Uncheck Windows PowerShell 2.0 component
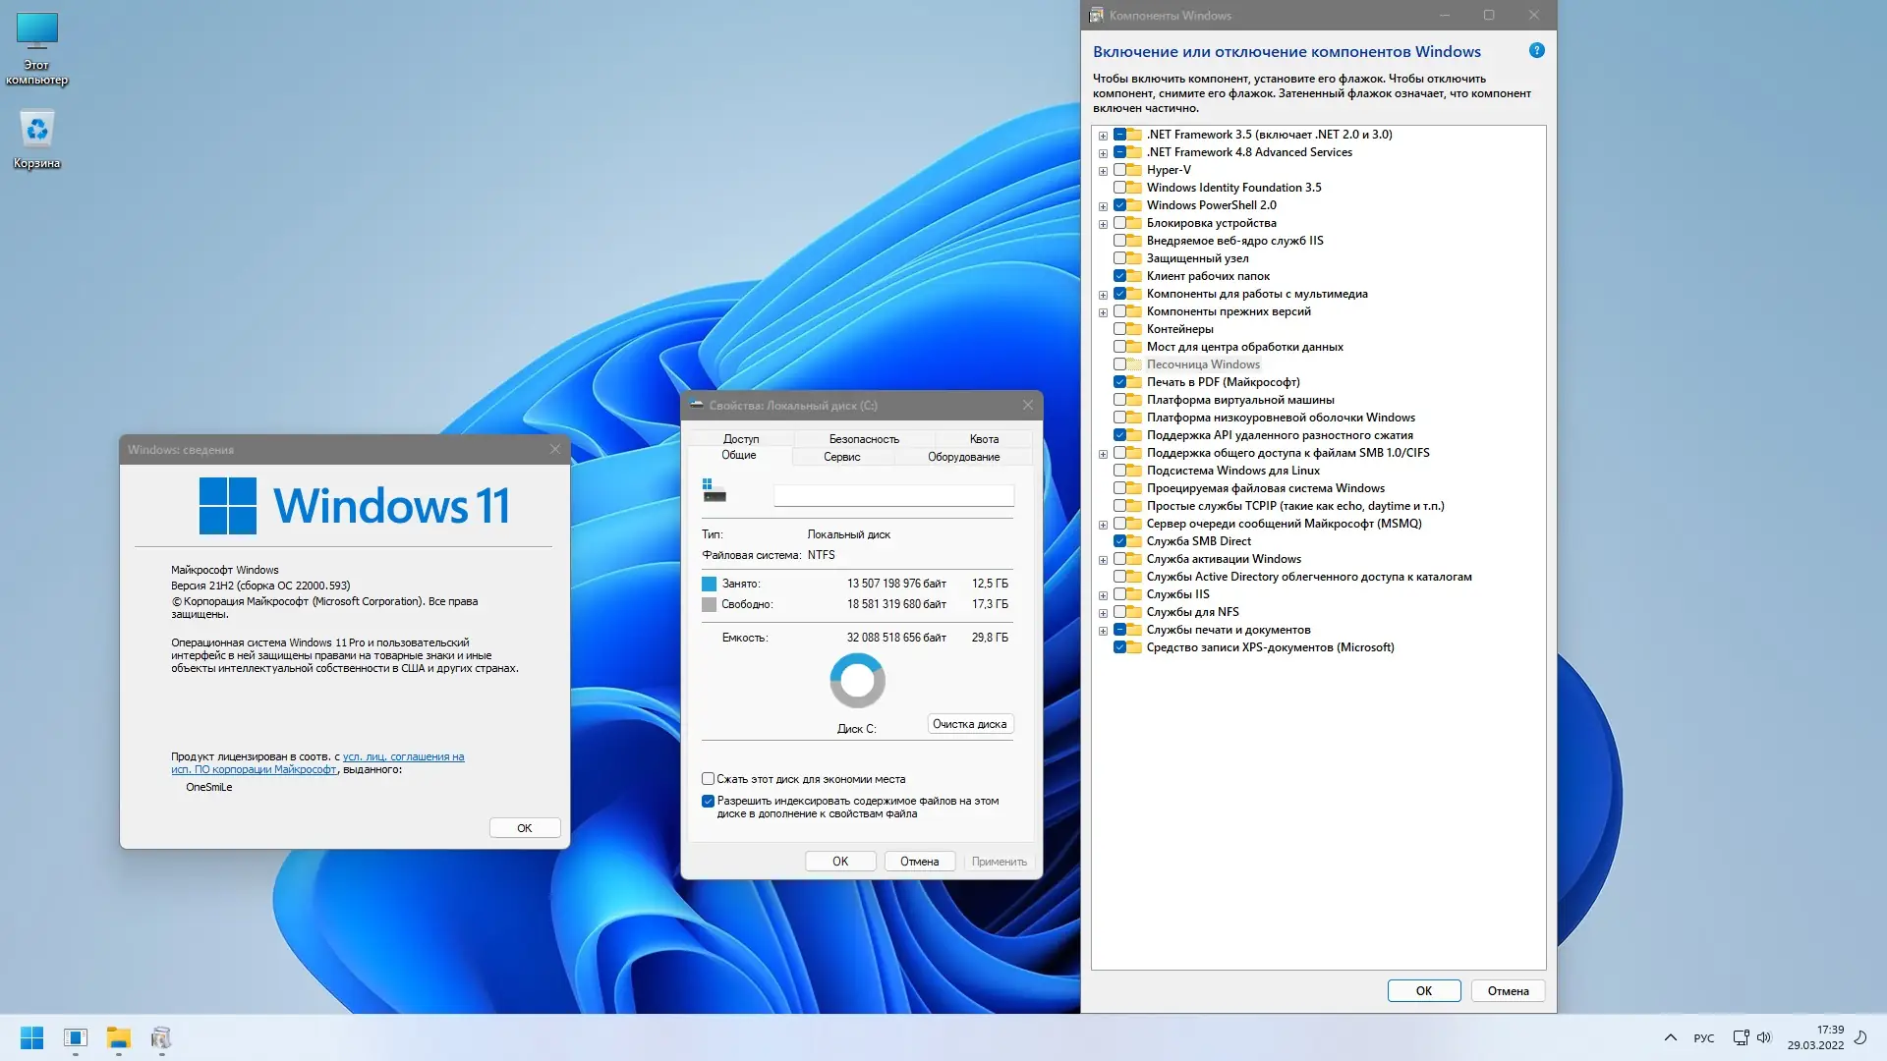This screenshot has width=1887, height=1061. point(1119,205)
